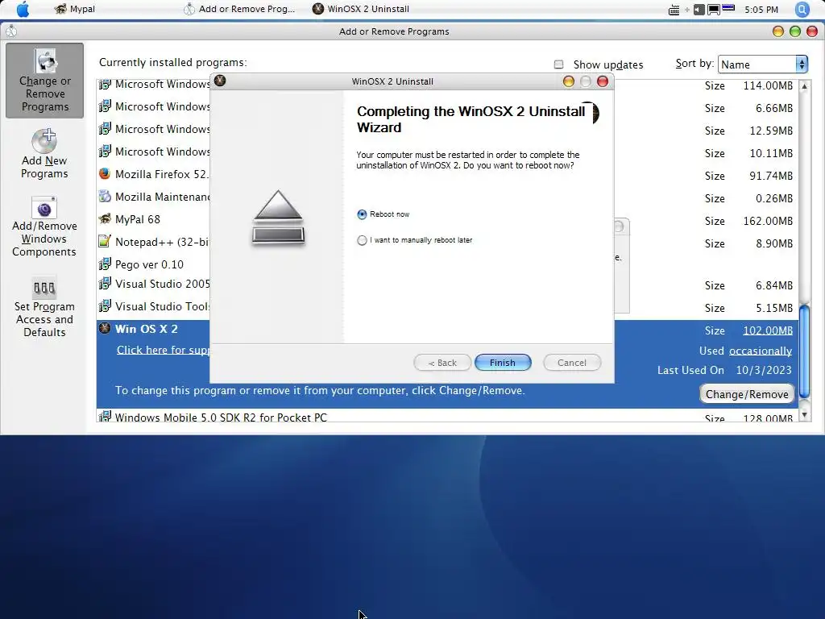Screen dimensions: 825x619
Task: Select the first Microsoft Windows entry icon
Action: click(x=105, y=84)
